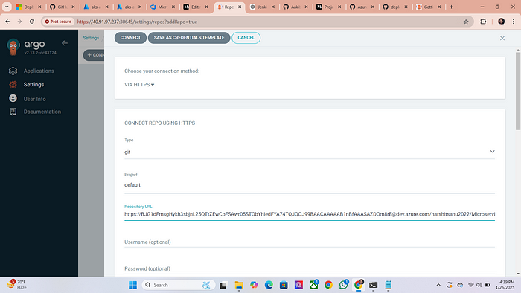Expand the Type git dropdown
The height and width of the screenshot is (293, 521).
(310, 152)
